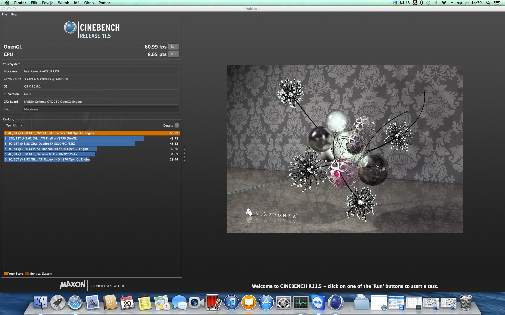Open Photo Booth from the Dock
This screenshot has height=315, width=505.
(x=214, y=302)
